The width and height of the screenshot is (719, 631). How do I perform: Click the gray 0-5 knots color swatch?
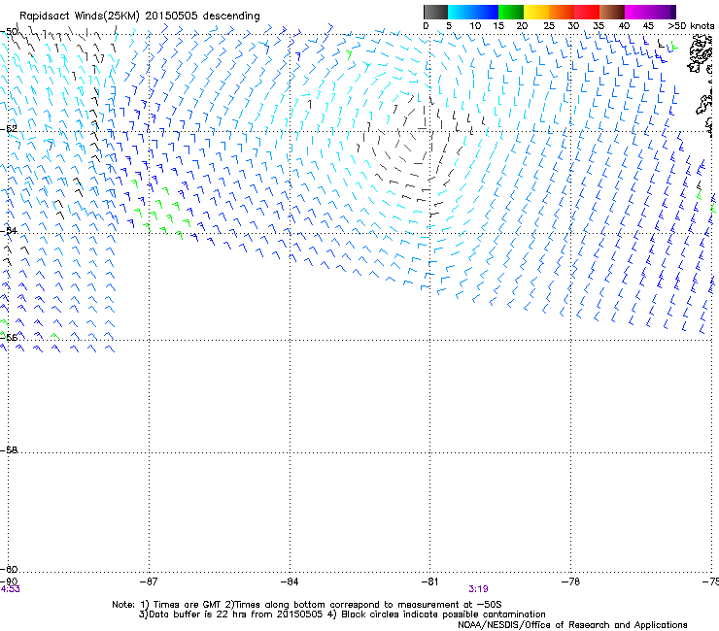coord(435,12)
